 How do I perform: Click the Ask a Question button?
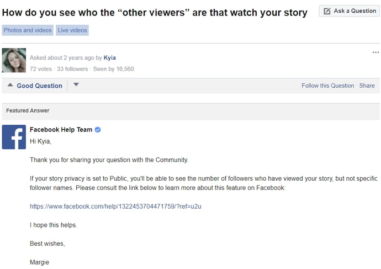[349, 11]
